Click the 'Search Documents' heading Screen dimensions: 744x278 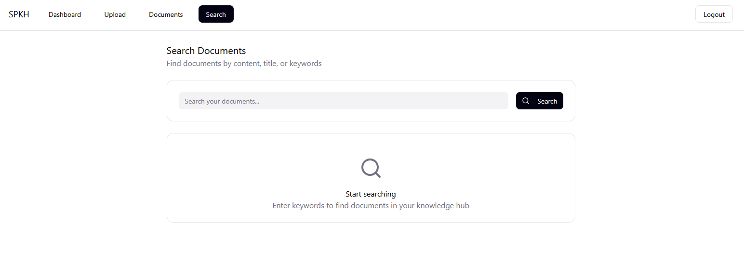[x=206, y=51]
